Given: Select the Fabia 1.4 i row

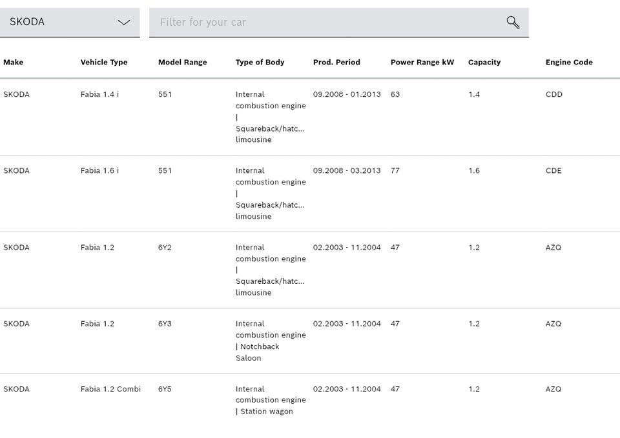Looking at the screenshot, I should (x=99, y=95).
